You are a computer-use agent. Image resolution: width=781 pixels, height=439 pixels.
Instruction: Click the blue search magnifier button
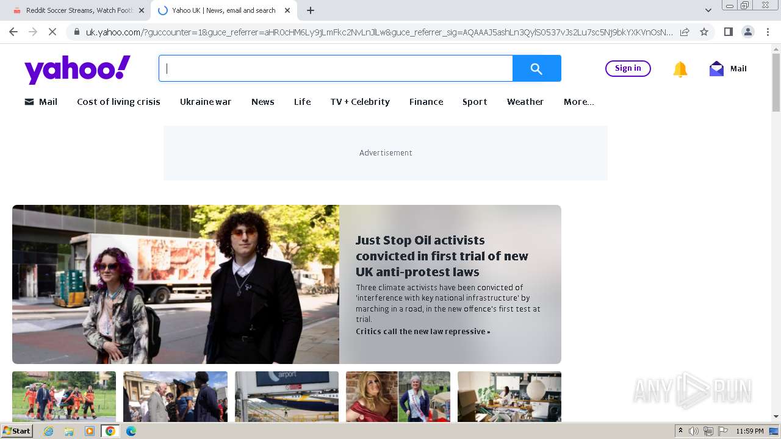[536, 68]
